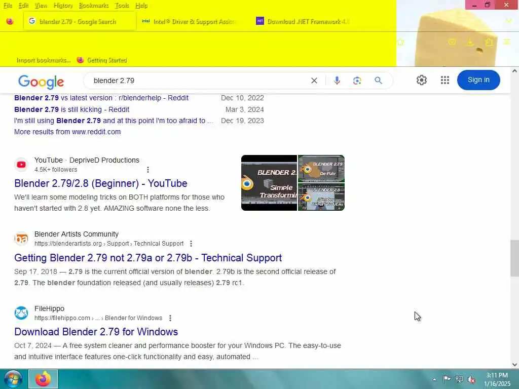Open Blender 2.79 vs latest version Reddit link
Viewport: 519px width, 389px height.
click(x=101, y=98)
